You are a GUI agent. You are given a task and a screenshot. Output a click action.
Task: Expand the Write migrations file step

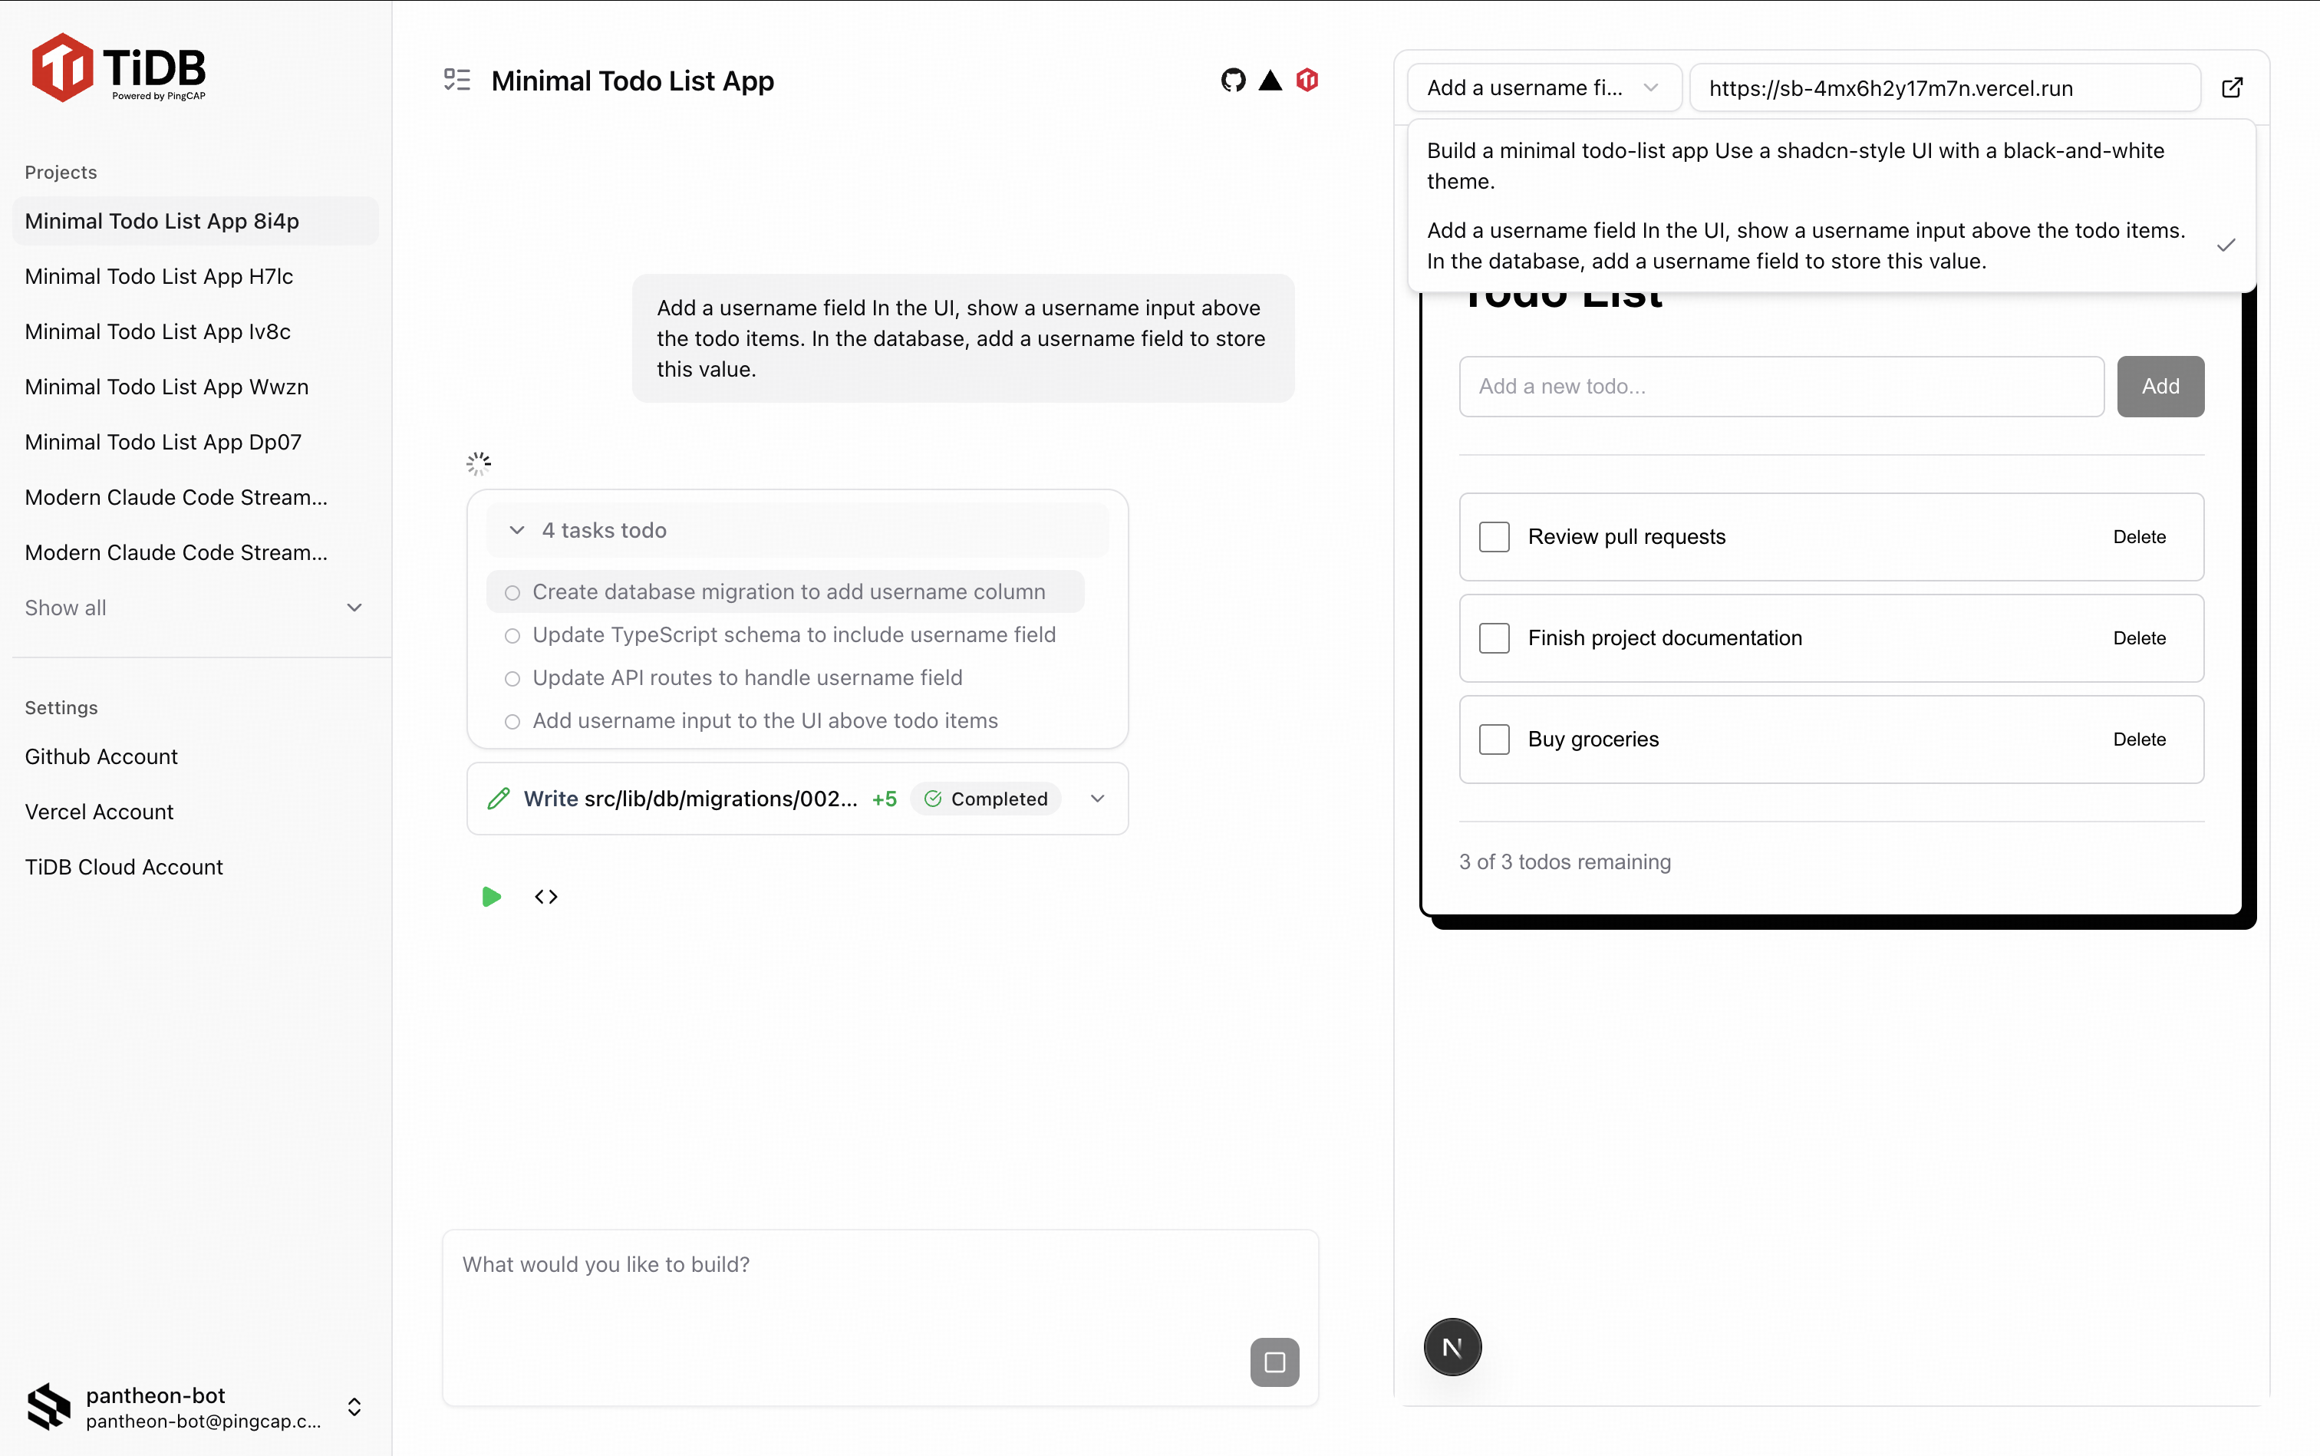coord(1097,799)
